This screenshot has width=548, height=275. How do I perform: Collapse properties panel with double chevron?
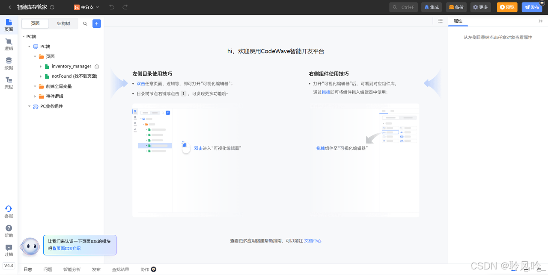click(x=541, y=21)
